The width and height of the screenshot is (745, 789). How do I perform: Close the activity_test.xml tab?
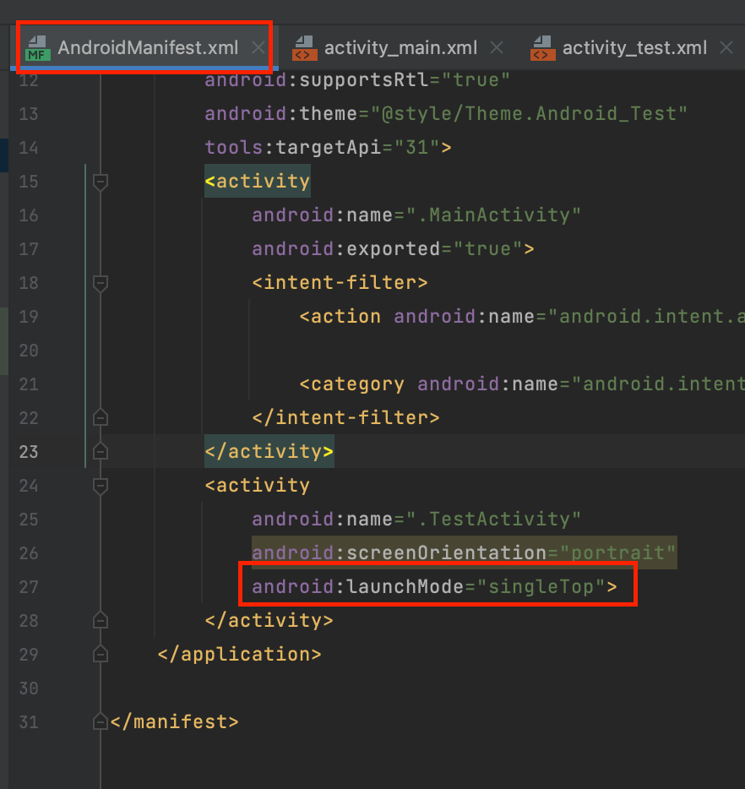726,47
